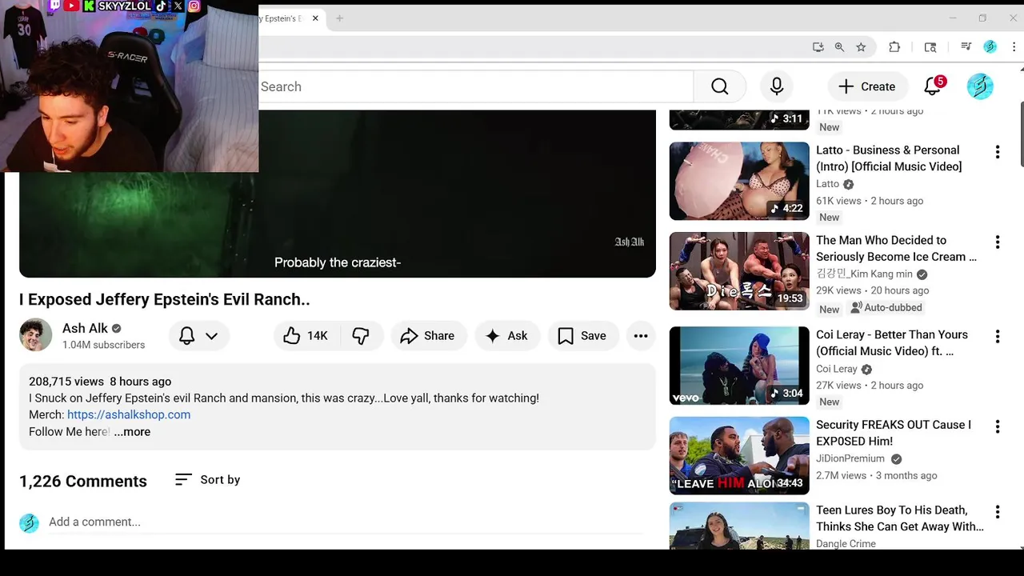Visit the Dangle Crime channel
The height and width of the screenshot is (576, 1024).
click(x=846, y=544)
